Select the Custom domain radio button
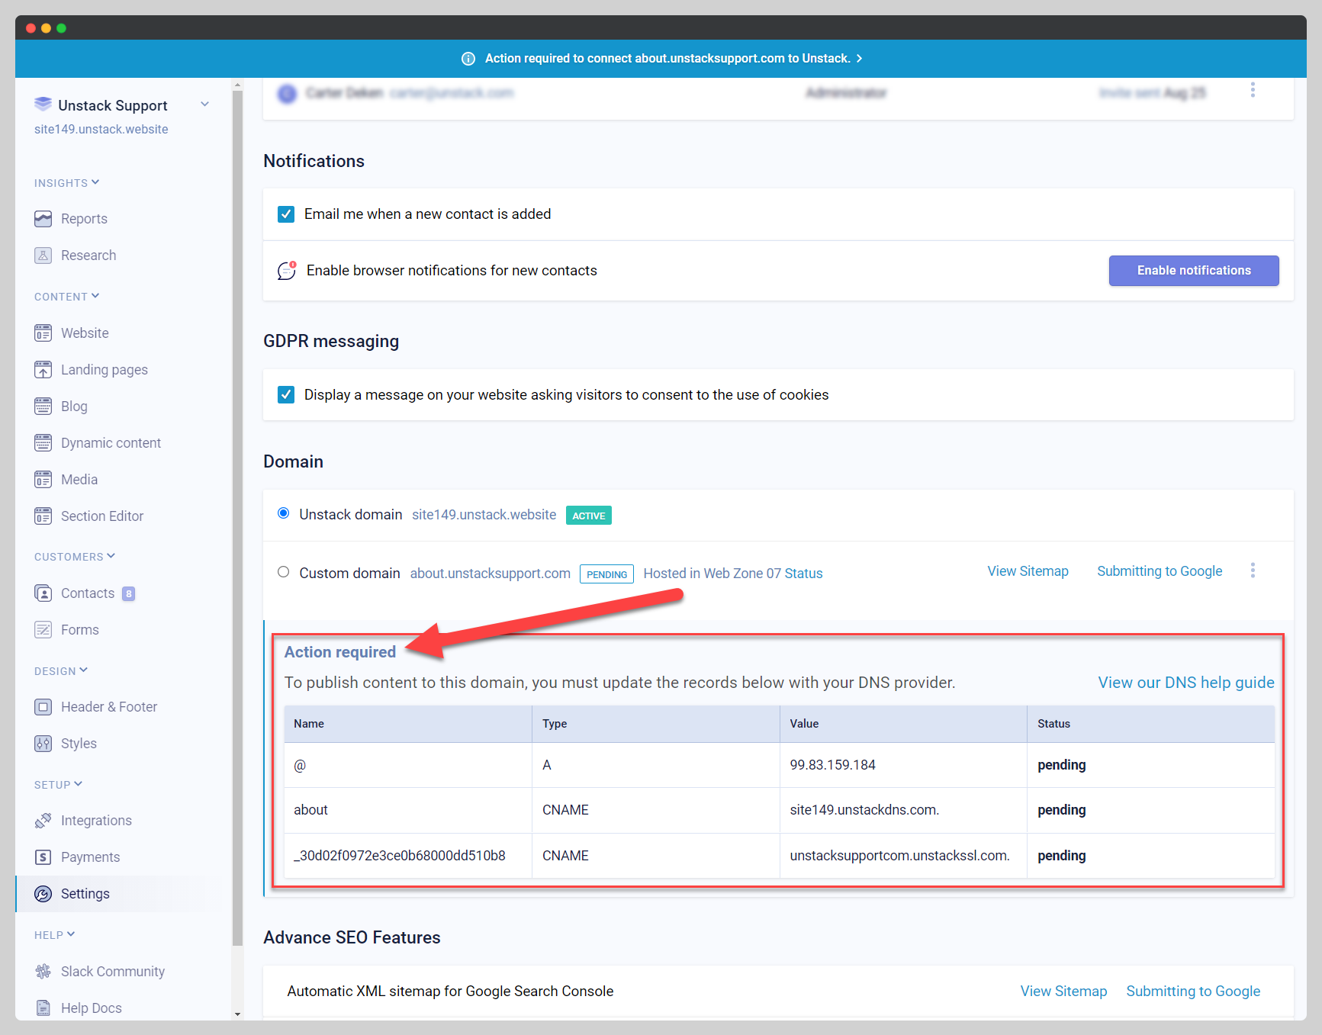 click(x=284, y=572)
